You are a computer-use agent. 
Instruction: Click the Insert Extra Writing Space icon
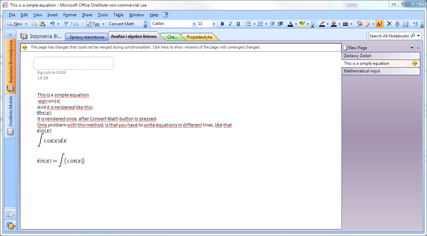(x=397, y=24)
